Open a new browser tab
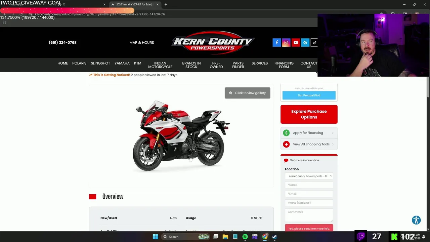430x242 pixels. tap(166, 4)
